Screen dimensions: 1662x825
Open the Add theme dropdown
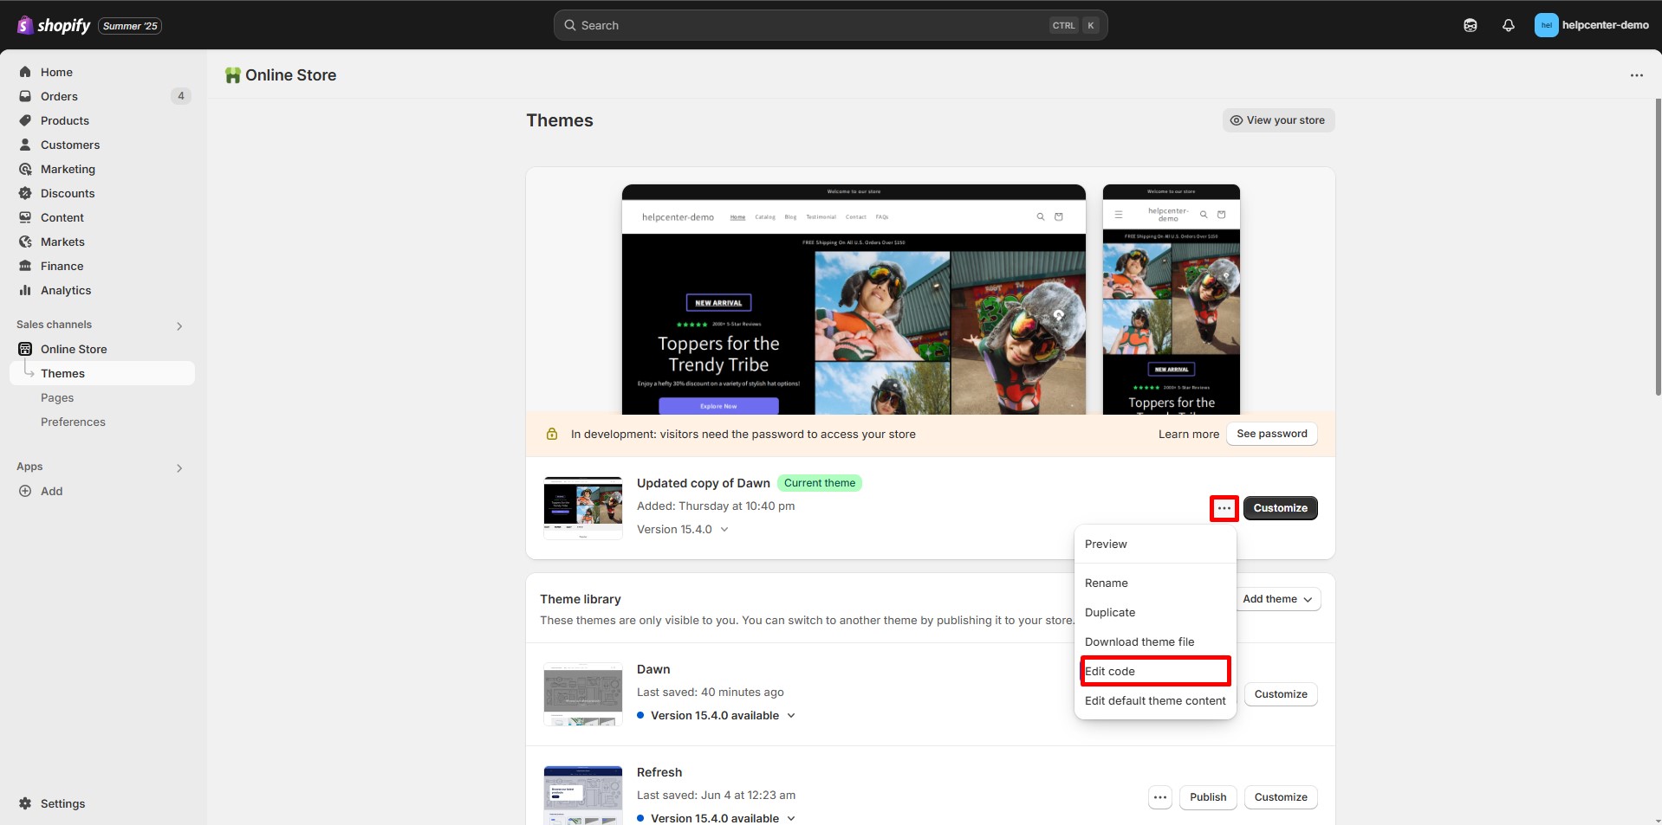pyautogui.click(x=1277, y=598)
